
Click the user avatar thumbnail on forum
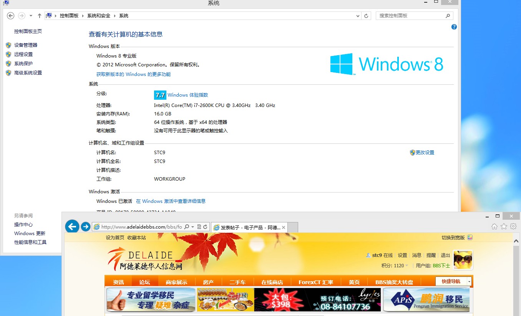pyautogui.click(x=463, y=260)
